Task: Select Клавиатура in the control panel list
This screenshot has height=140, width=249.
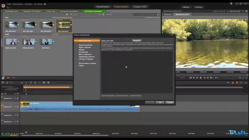Action: tap(83, 52)
